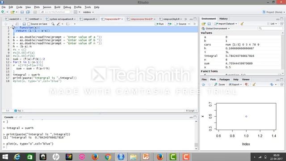
Task: Click the save icon in the main toolbar
Action: pos(22,12)
